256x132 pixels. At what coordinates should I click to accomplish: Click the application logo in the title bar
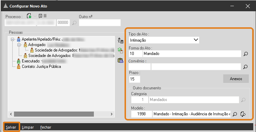pos(5,6)
